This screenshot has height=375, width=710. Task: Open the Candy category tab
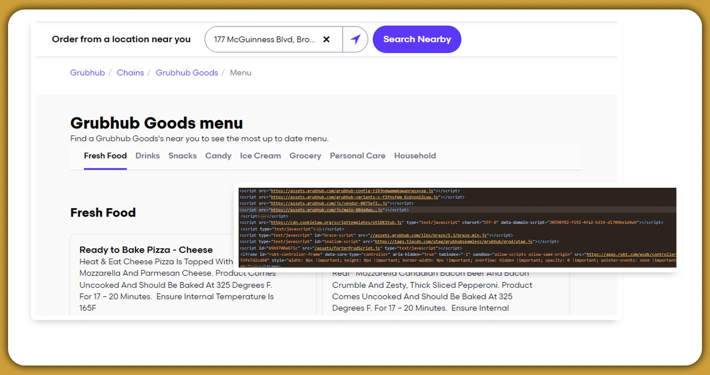218,156
